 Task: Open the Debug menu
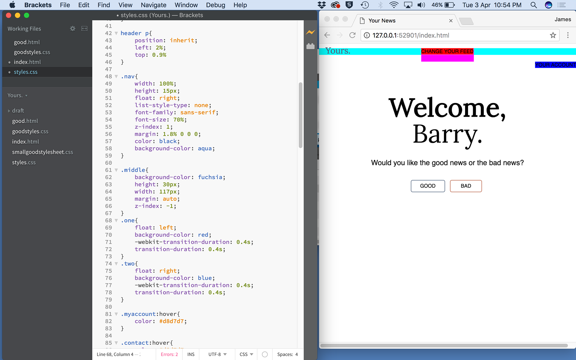pos(215,5)
